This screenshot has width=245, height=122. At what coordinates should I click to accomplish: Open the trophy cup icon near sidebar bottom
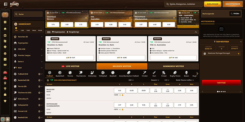pos(5,89)
